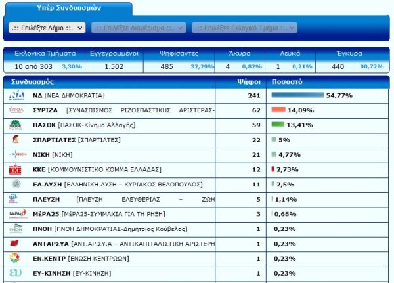Screen dimensions: 394x283
Task: Click the 54,77% percentage value
Action: tap(339, 95)
